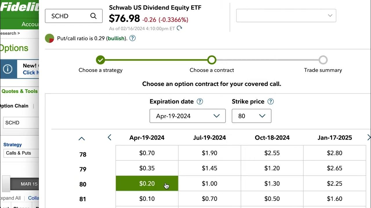Screen dimensions: 371x208
Task: Refresh the quote with the reload icon
Action: [179, 28]
